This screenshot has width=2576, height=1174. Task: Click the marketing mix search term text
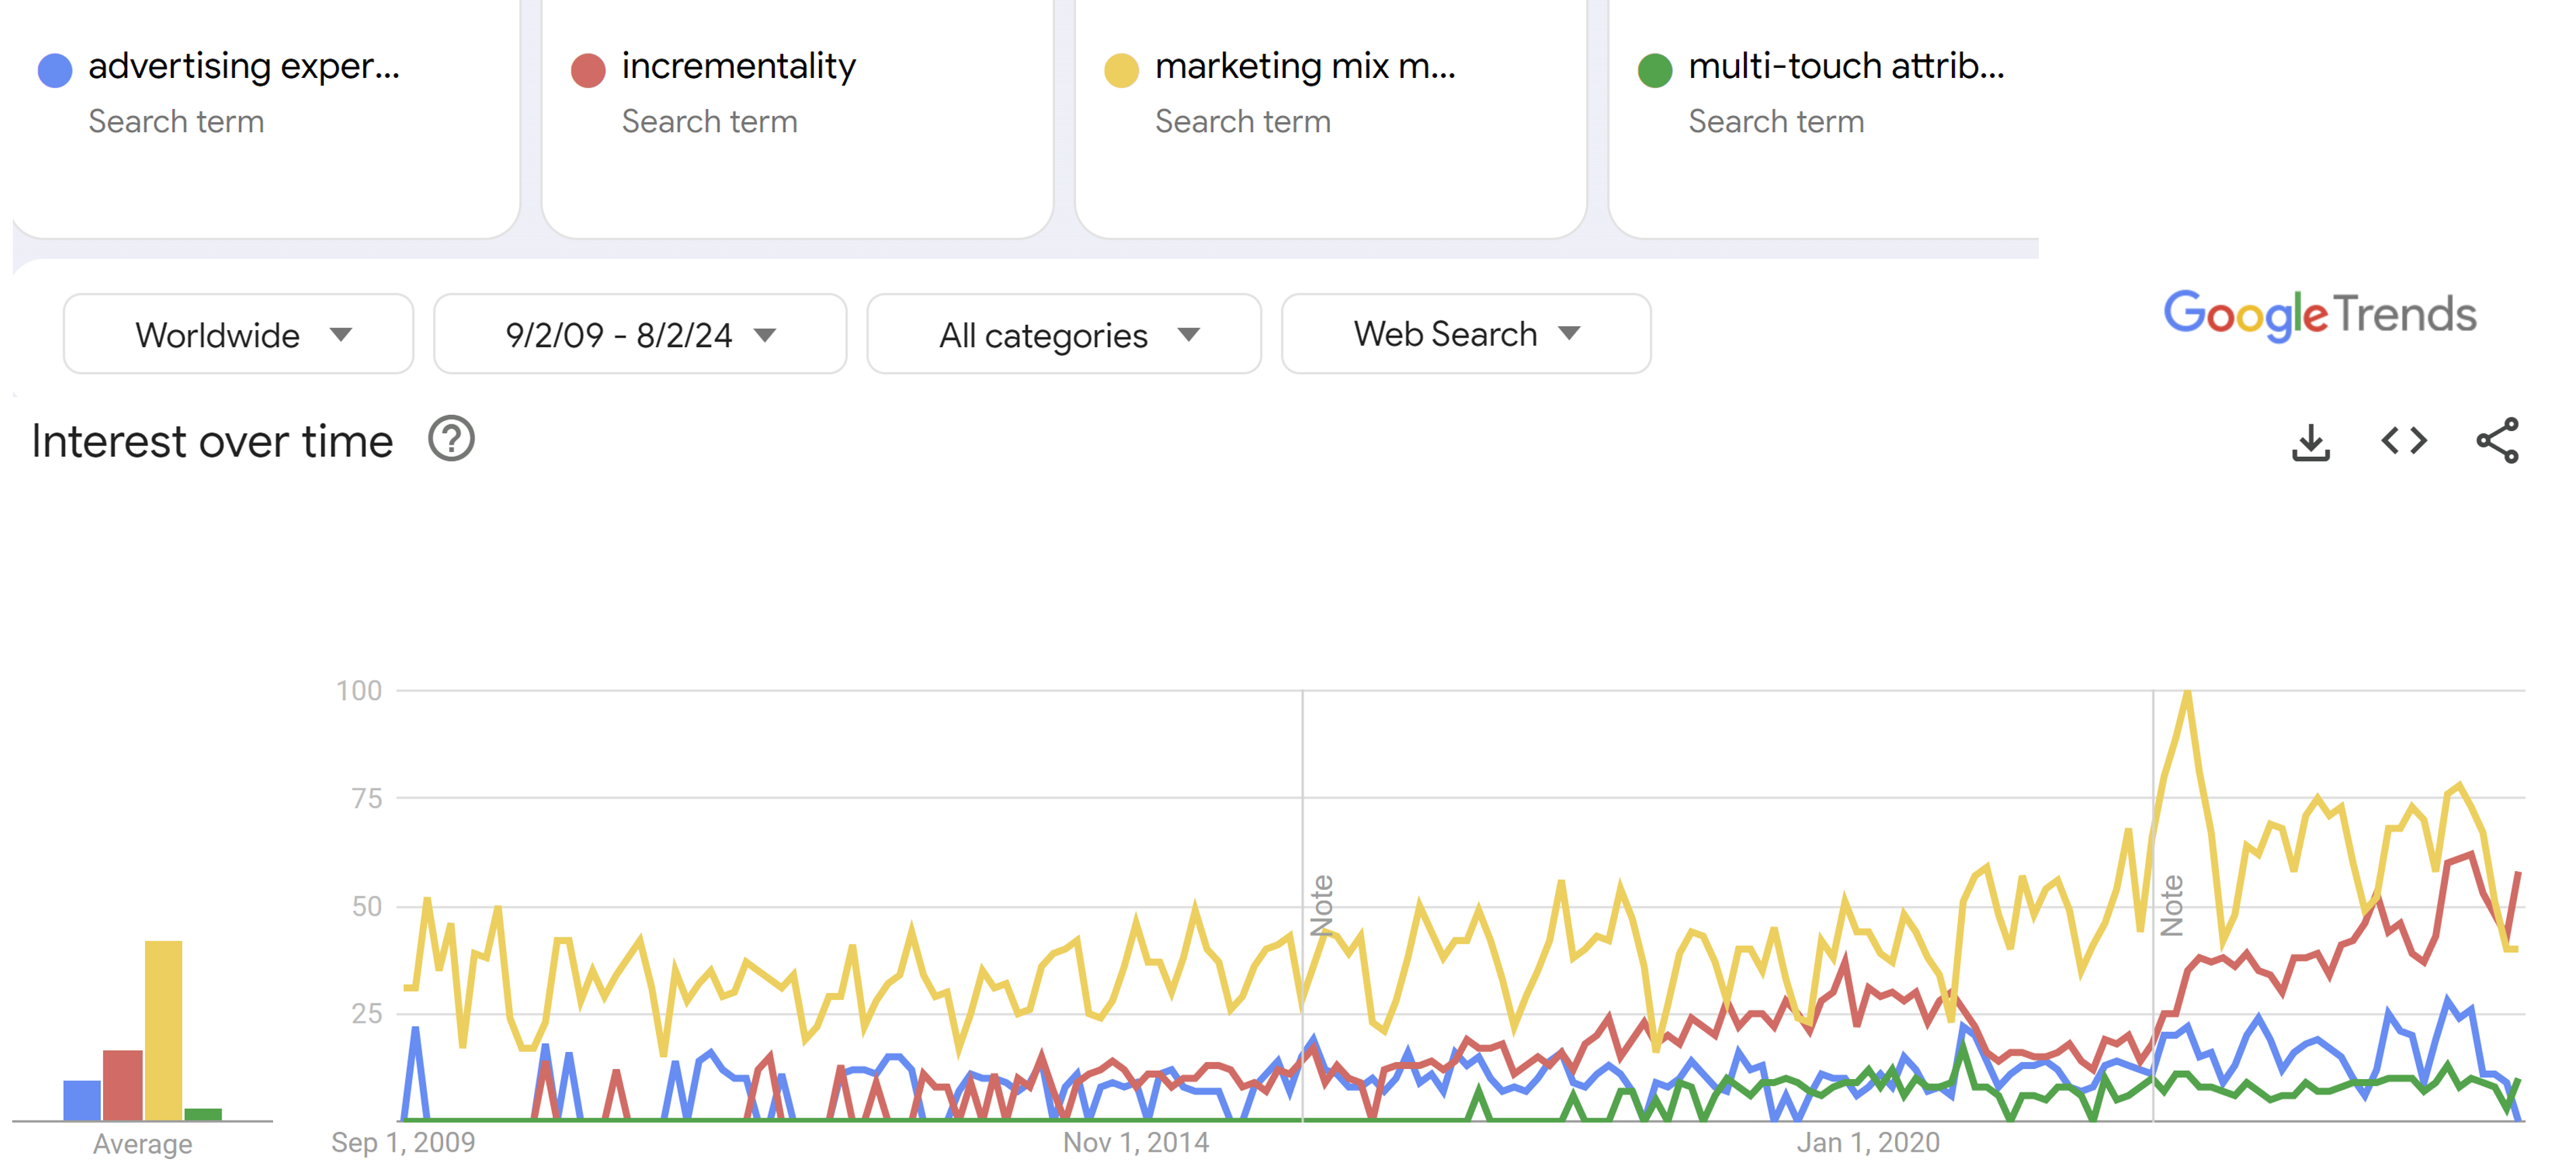pyautogui.click(x=1305, y=66)
